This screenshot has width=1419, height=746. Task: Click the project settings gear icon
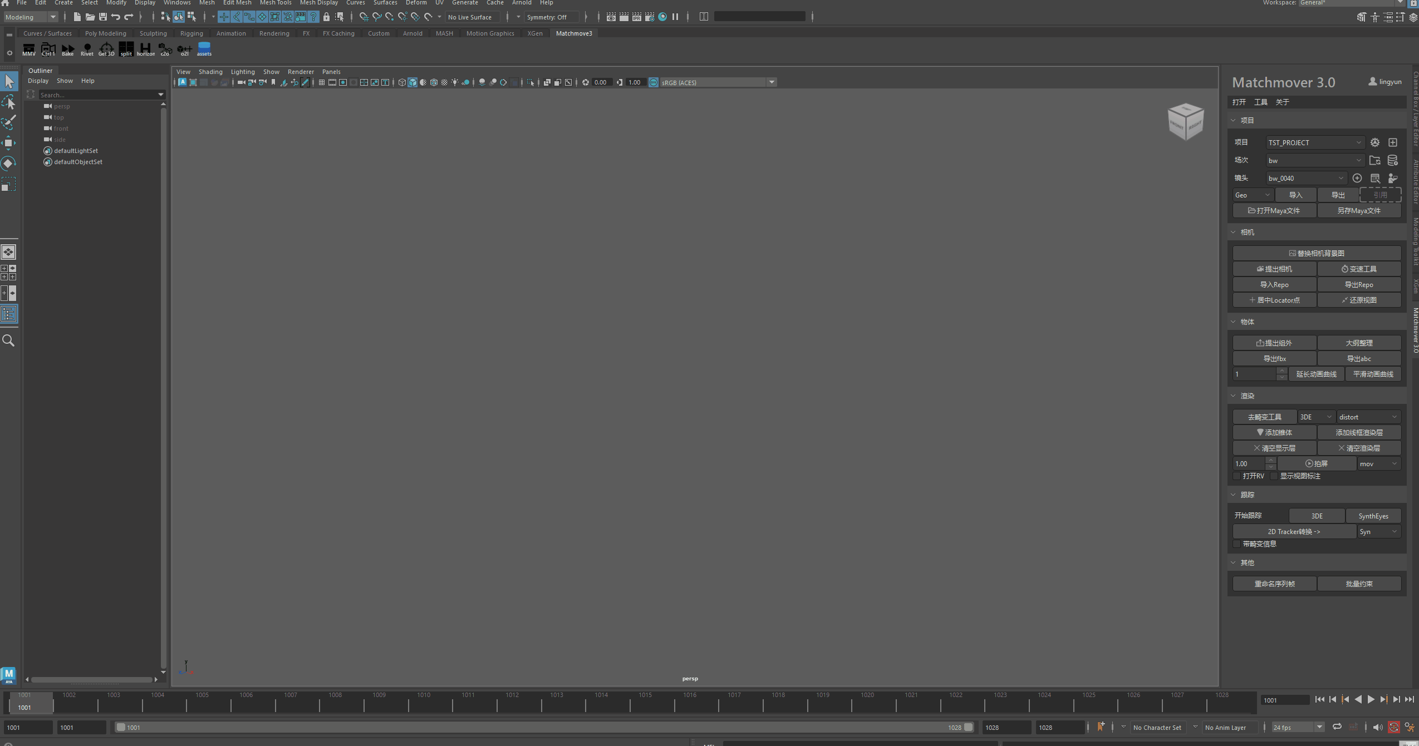click(1374, 142)
